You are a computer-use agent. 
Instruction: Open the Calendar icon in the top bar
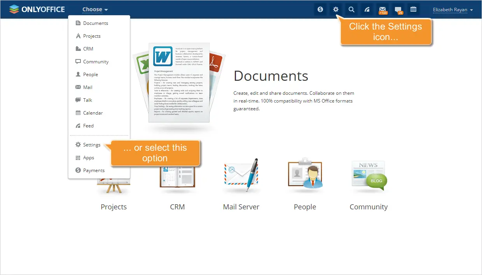point(413,9)
